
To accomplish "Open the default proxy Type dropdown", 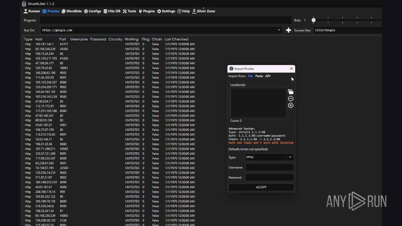I will (269, 157).
